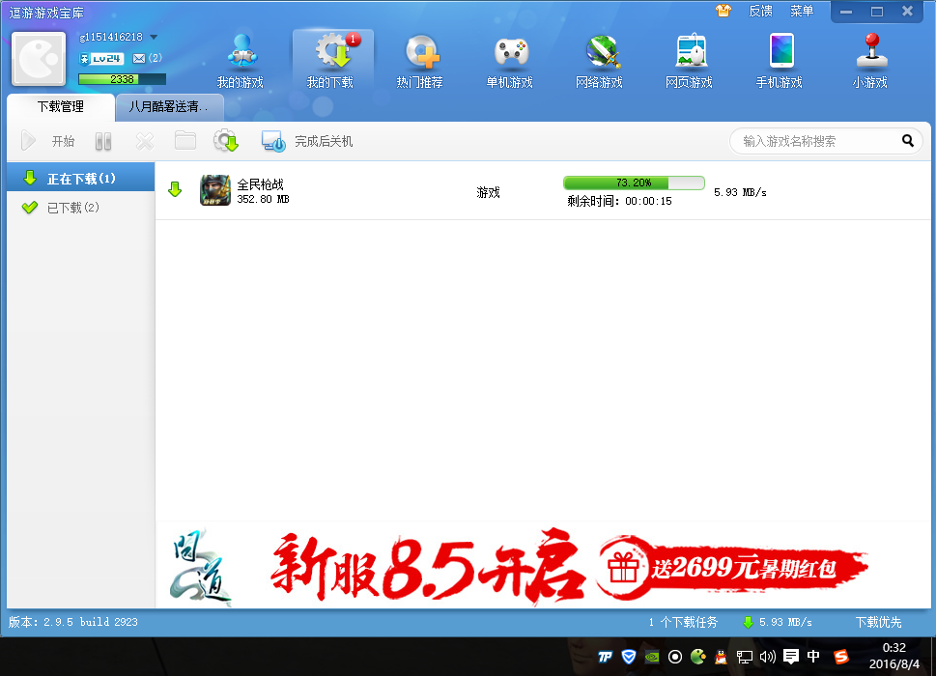
Task: Click the 送2699元暑期红包 gift banner
Action: [x=733, y=567]
